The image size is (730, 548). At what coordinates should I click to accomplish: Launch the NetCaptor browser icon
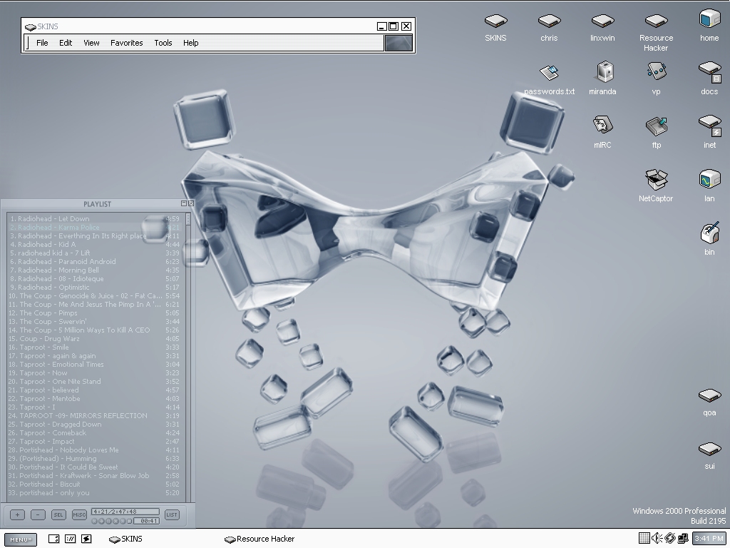pyautogui.click(x=657, y=179)
